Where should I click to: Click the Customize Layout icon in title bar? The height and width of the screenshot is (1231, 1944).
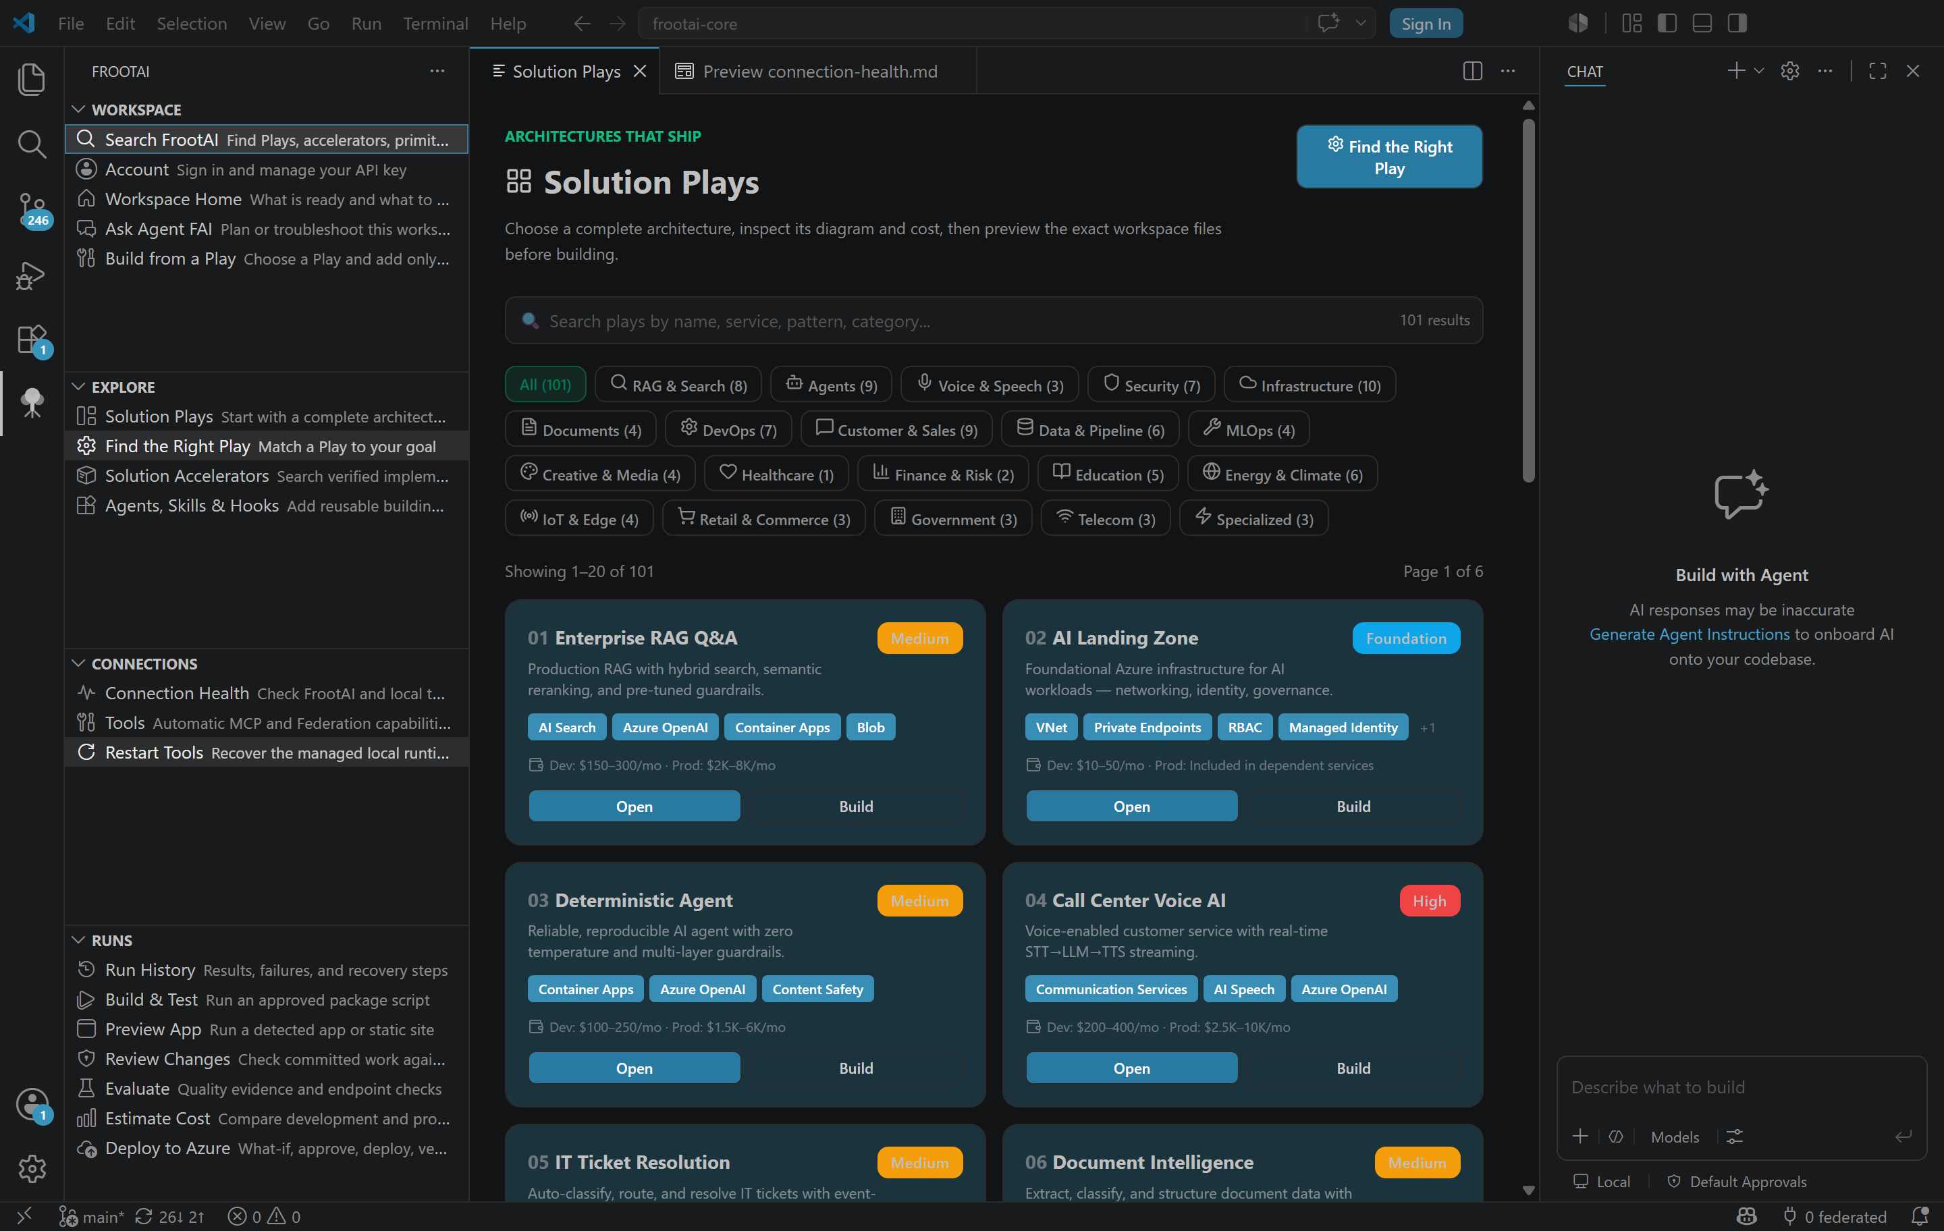1631,24
